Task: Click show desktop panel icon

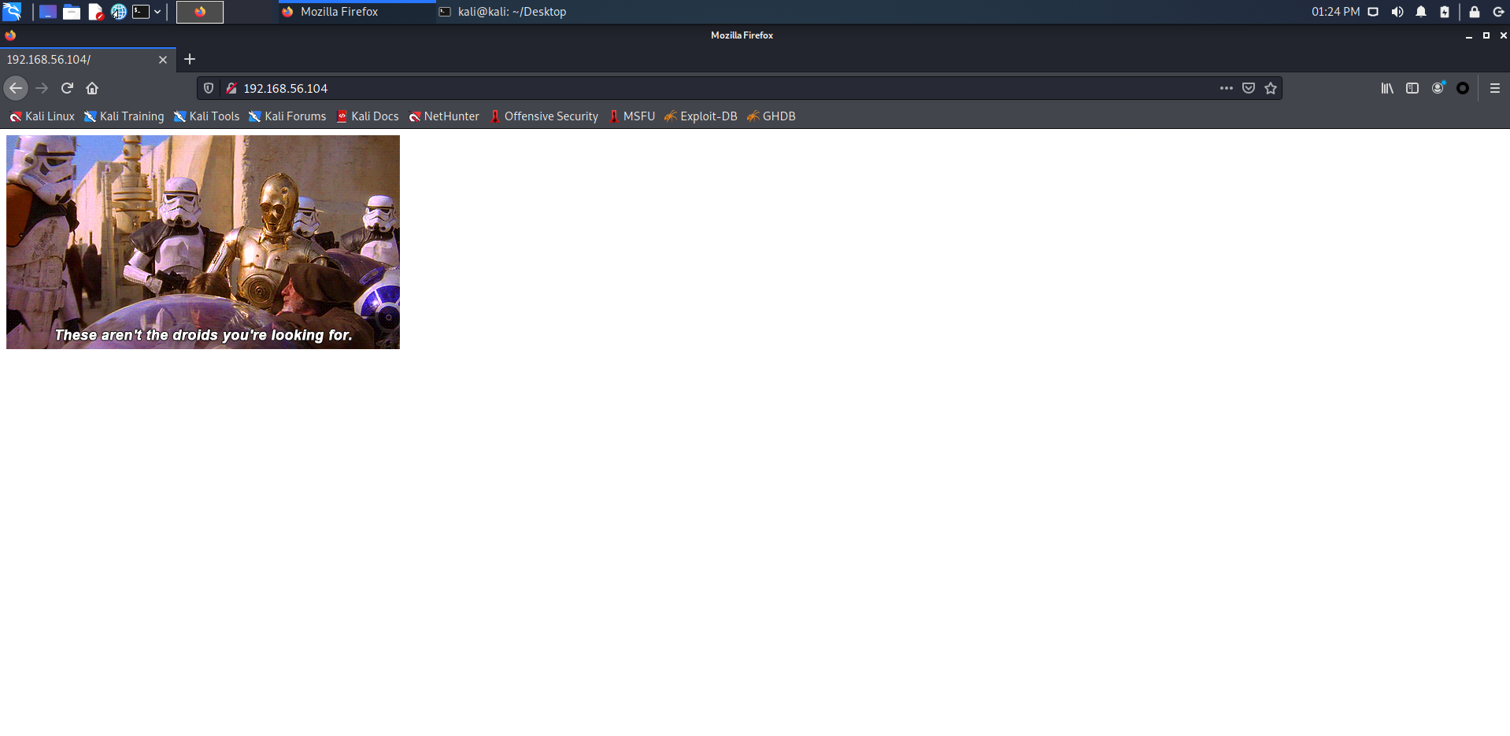Action: 48,12
